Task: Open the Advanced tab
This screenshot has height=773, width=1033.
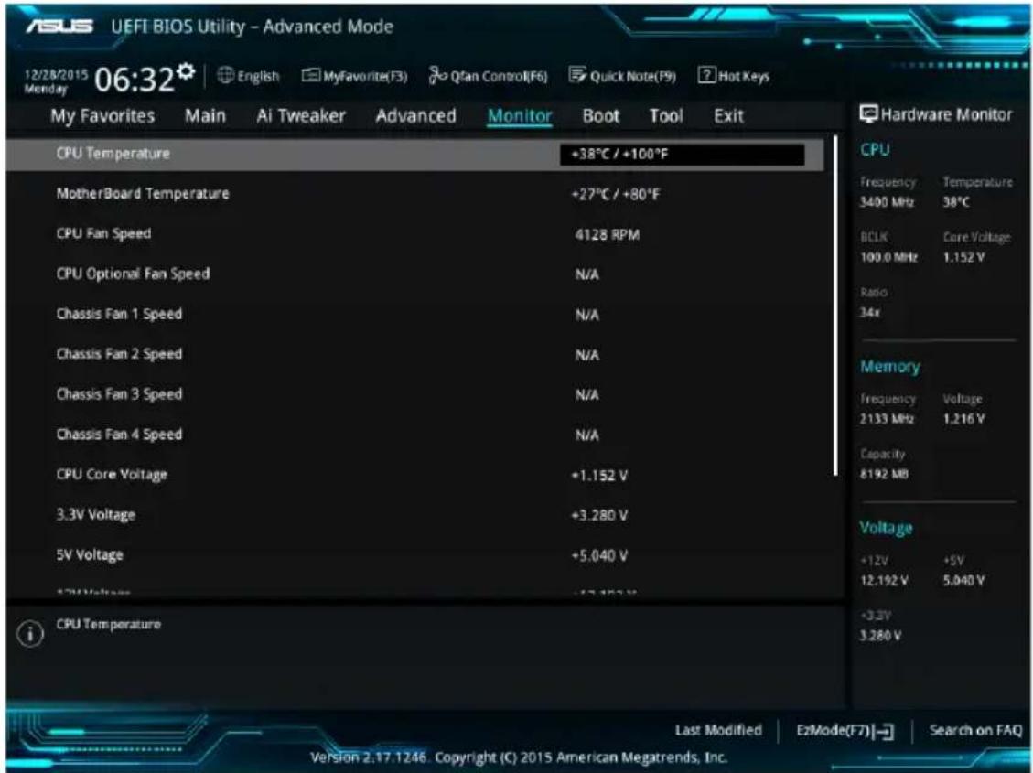Action: pyautogui.click(x=415, y=116)
